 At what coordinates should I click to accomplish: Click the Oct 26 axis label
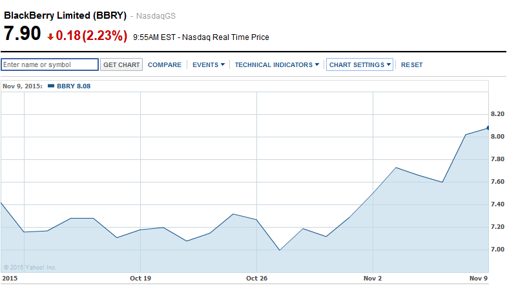point(257,278)
